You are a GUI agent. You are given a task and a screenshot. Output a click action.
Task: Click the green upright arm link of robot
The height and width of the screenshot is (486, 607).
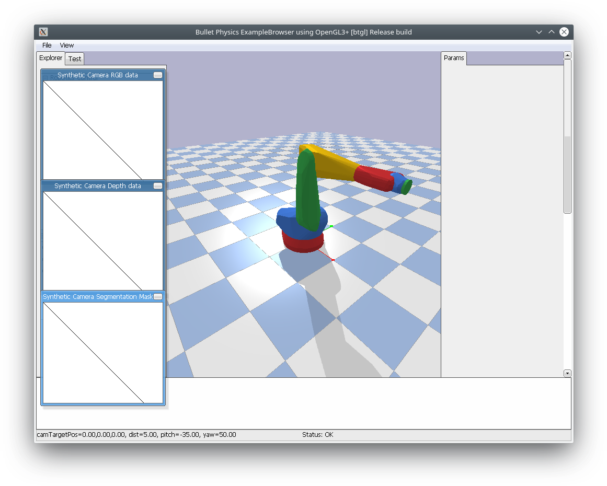click(x=307, y=191)
